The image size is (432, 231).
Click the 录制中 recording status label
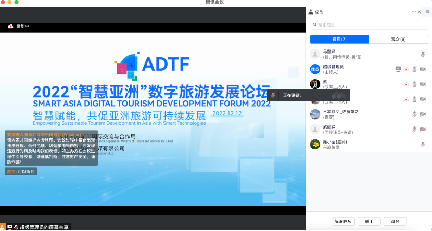pos(22,27)
